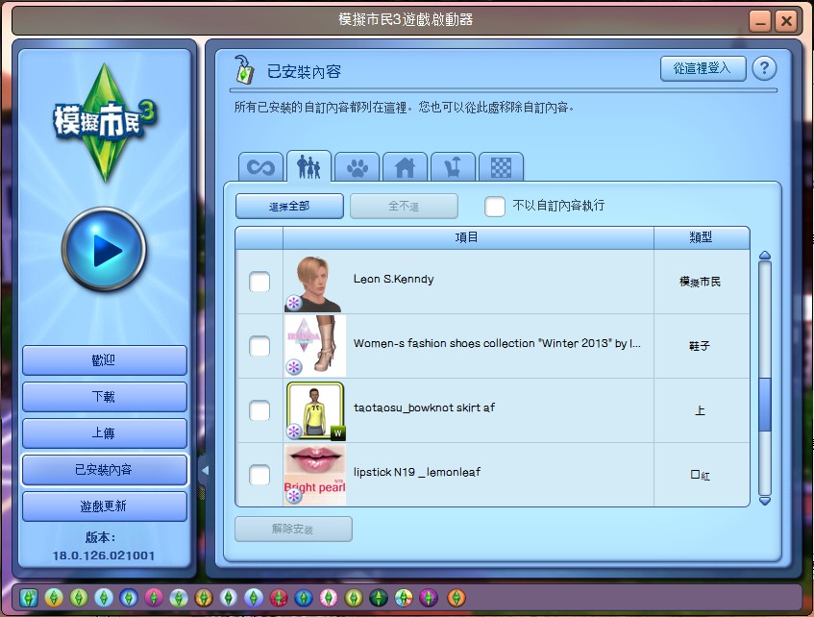The width and height of the screenshot is (814, 617).
Task: Tick the checkbox for Leon S.Kenndy
Action: (259, 282)
